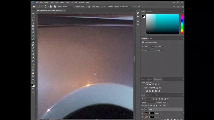214x120 pixels.
Task: Toggle visibility of Layer 1
Action: point(142,117)
